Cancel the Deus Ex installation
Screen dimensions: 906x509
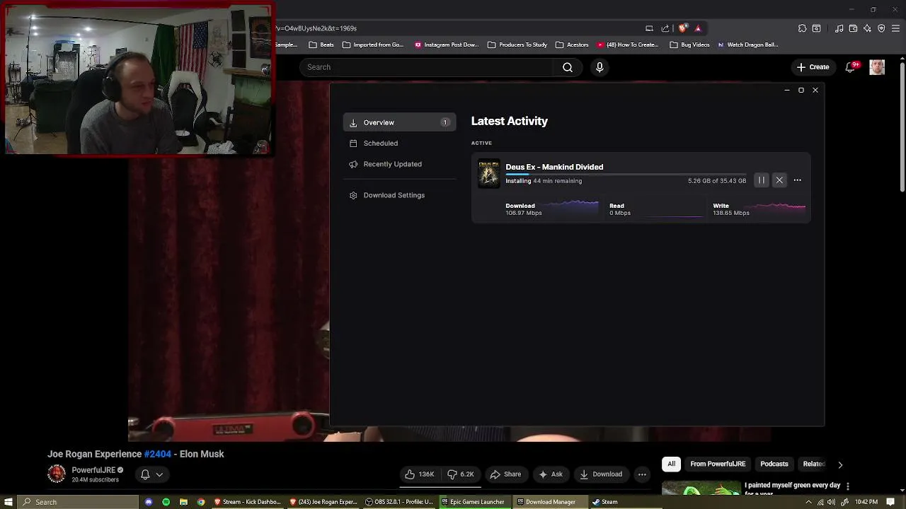[779, 180]
